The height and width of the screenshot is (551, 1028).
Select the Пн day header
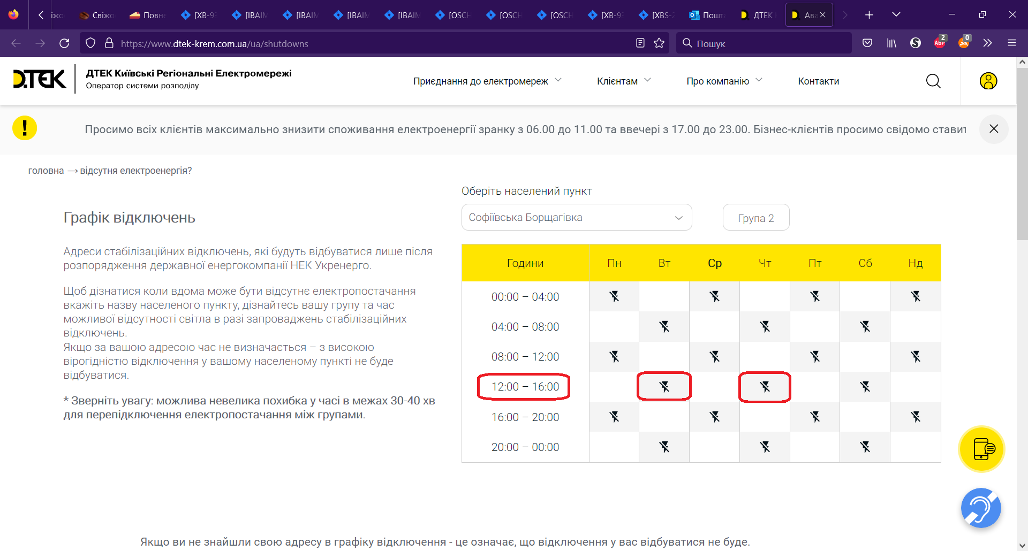(x=614, y=263)
